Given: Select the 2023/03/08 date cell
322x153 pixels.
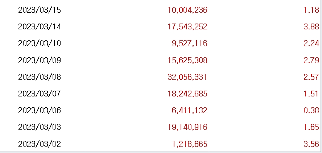Looking at the screenshot, I should coord(40,77).
